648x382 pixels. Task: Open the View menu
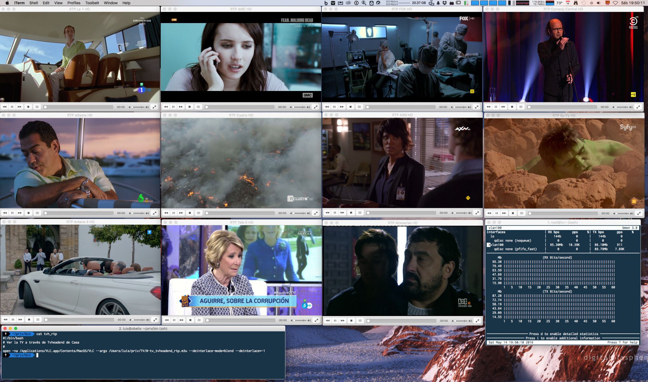(x=58, y=3)
